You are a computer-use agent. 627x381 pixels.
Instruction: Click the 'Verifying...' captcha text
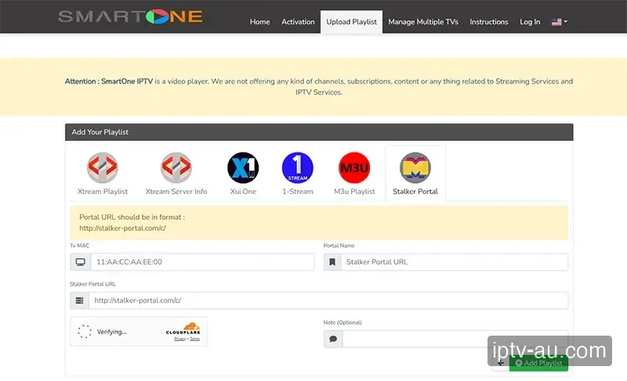pos(111,332)
